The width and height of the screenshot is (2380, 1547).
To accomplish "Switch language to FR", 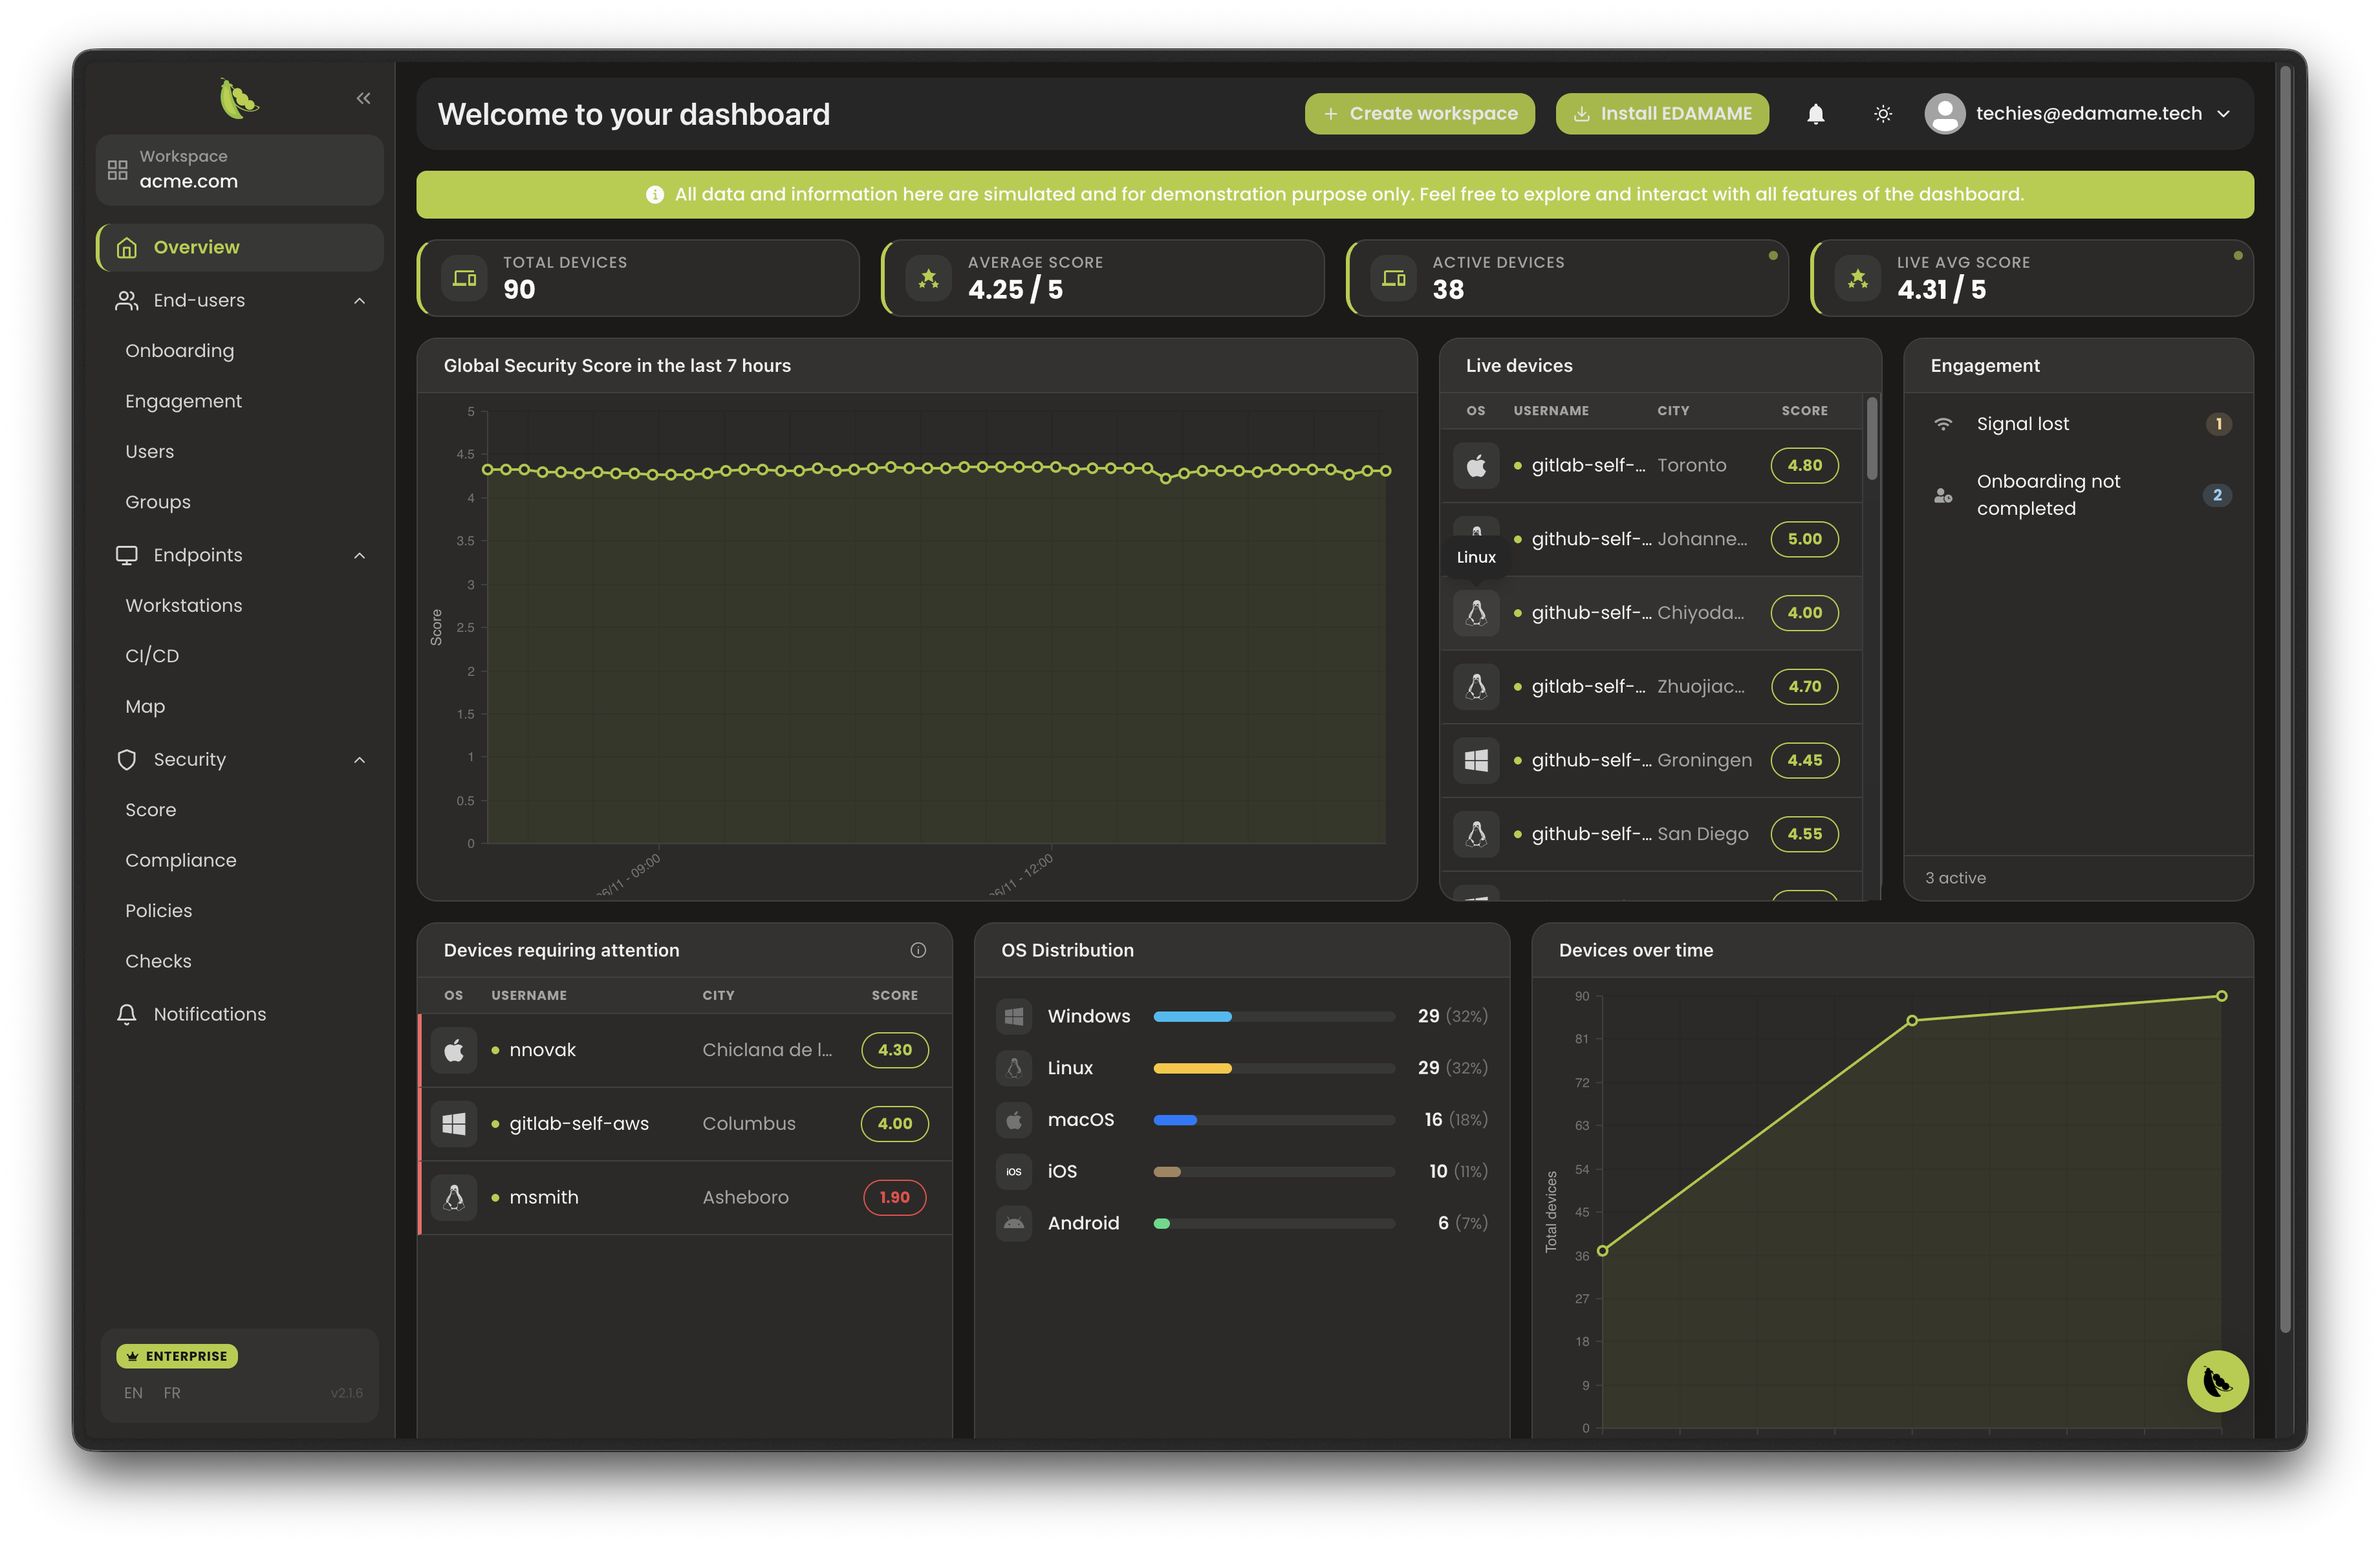I will 172,1394.
